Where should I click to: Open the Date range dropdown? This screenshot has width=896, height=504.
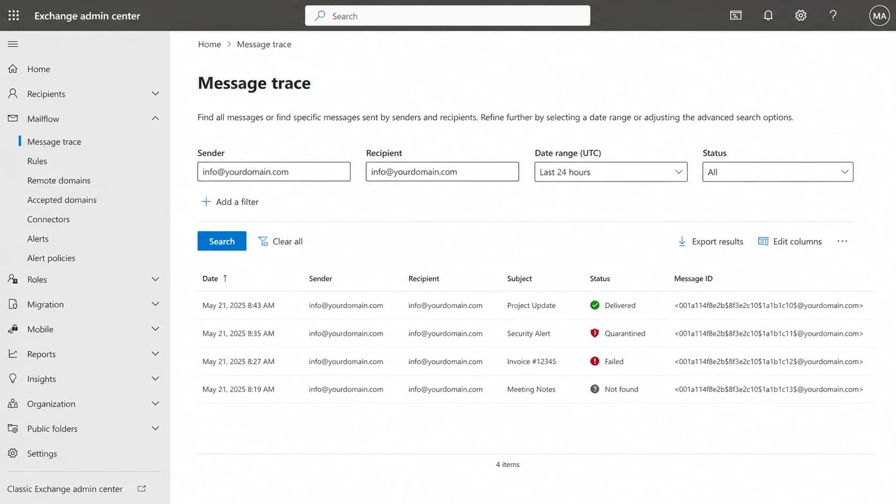(x=611, y=172)
